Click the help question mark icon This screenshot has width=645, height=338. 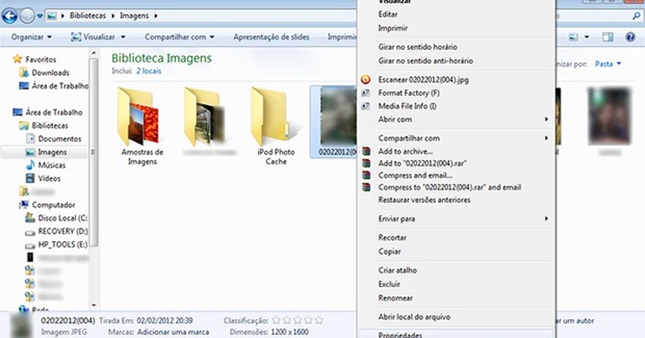629,36
